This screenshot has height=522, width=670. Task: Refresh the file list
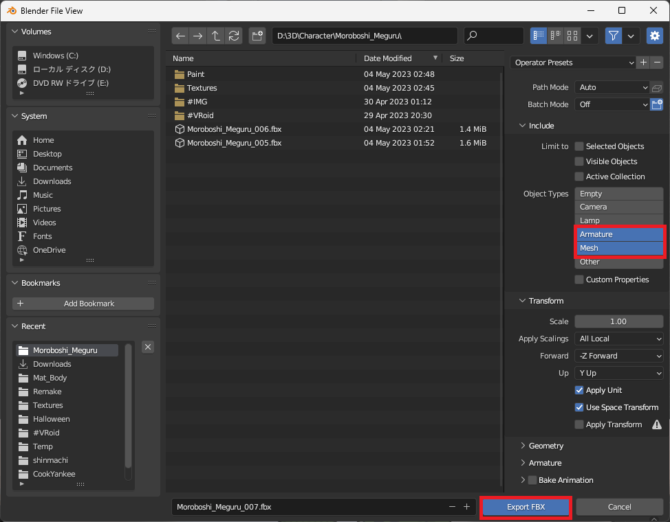coord(234,36)
